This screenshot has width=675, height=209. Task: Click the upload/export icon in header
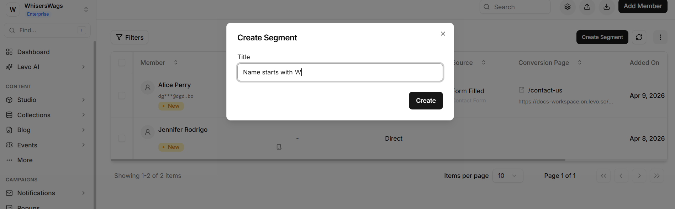(587, 7)
